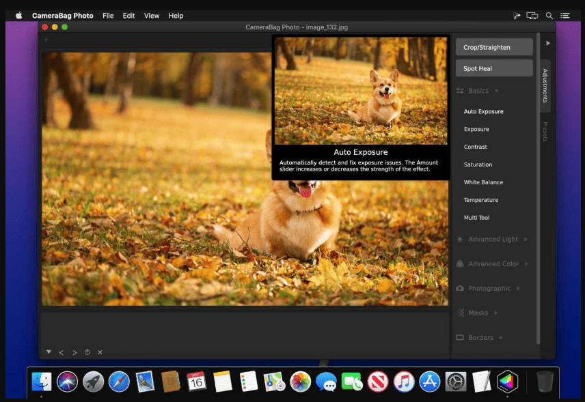This screenshot has height=402, width=585.
Task: Click the Auto Exposure preview thumbnail
Action: point(361,91)
